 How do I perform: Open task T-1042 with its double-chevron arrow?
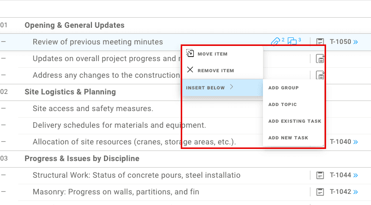[355, 192]
